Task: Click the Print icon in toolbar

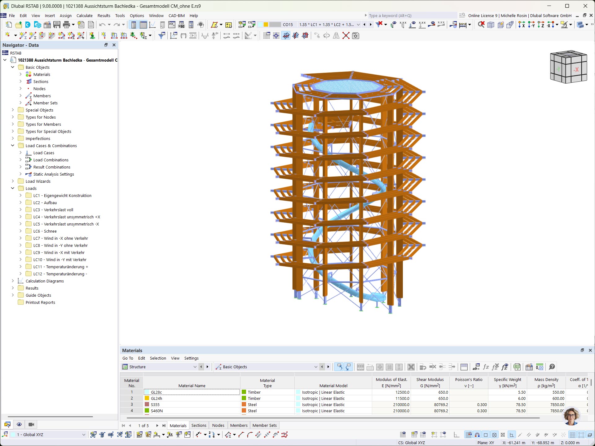Action: (x=66, y=25)
